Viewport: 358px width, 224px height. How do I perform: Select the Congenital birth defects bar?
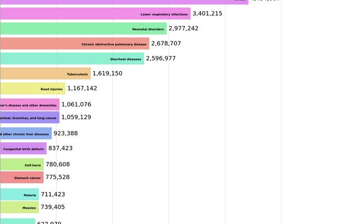coord(23,148)
